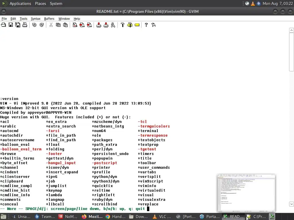
Task: Click the -hangul_input feature text
Action: coord(61,163)
